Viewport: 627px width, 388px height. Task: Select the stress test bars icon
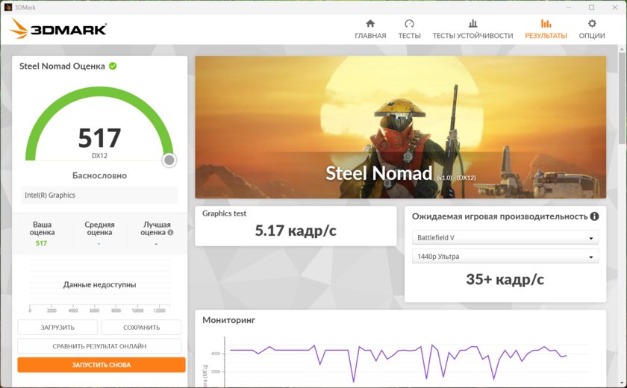point(472,24)
